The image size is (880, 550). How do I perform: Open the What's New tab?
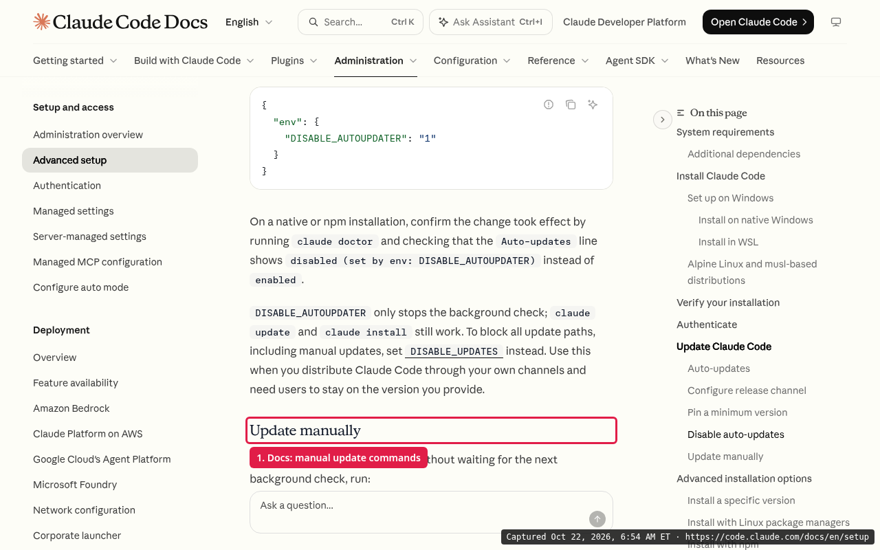(712, 60)
